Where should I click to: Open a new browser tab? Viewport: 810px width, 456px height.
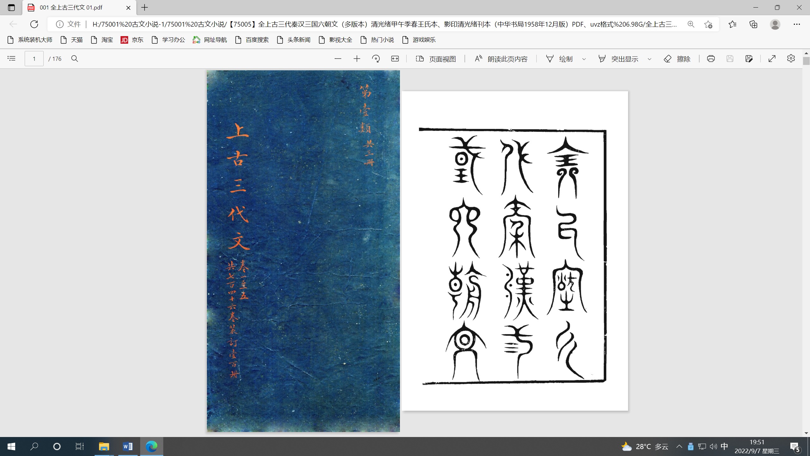[145, 8]
